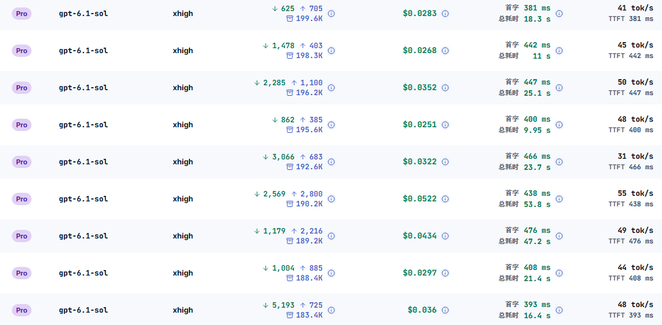
Task: Click the info icon next to $0.0522
Action: tap(445, 199)
